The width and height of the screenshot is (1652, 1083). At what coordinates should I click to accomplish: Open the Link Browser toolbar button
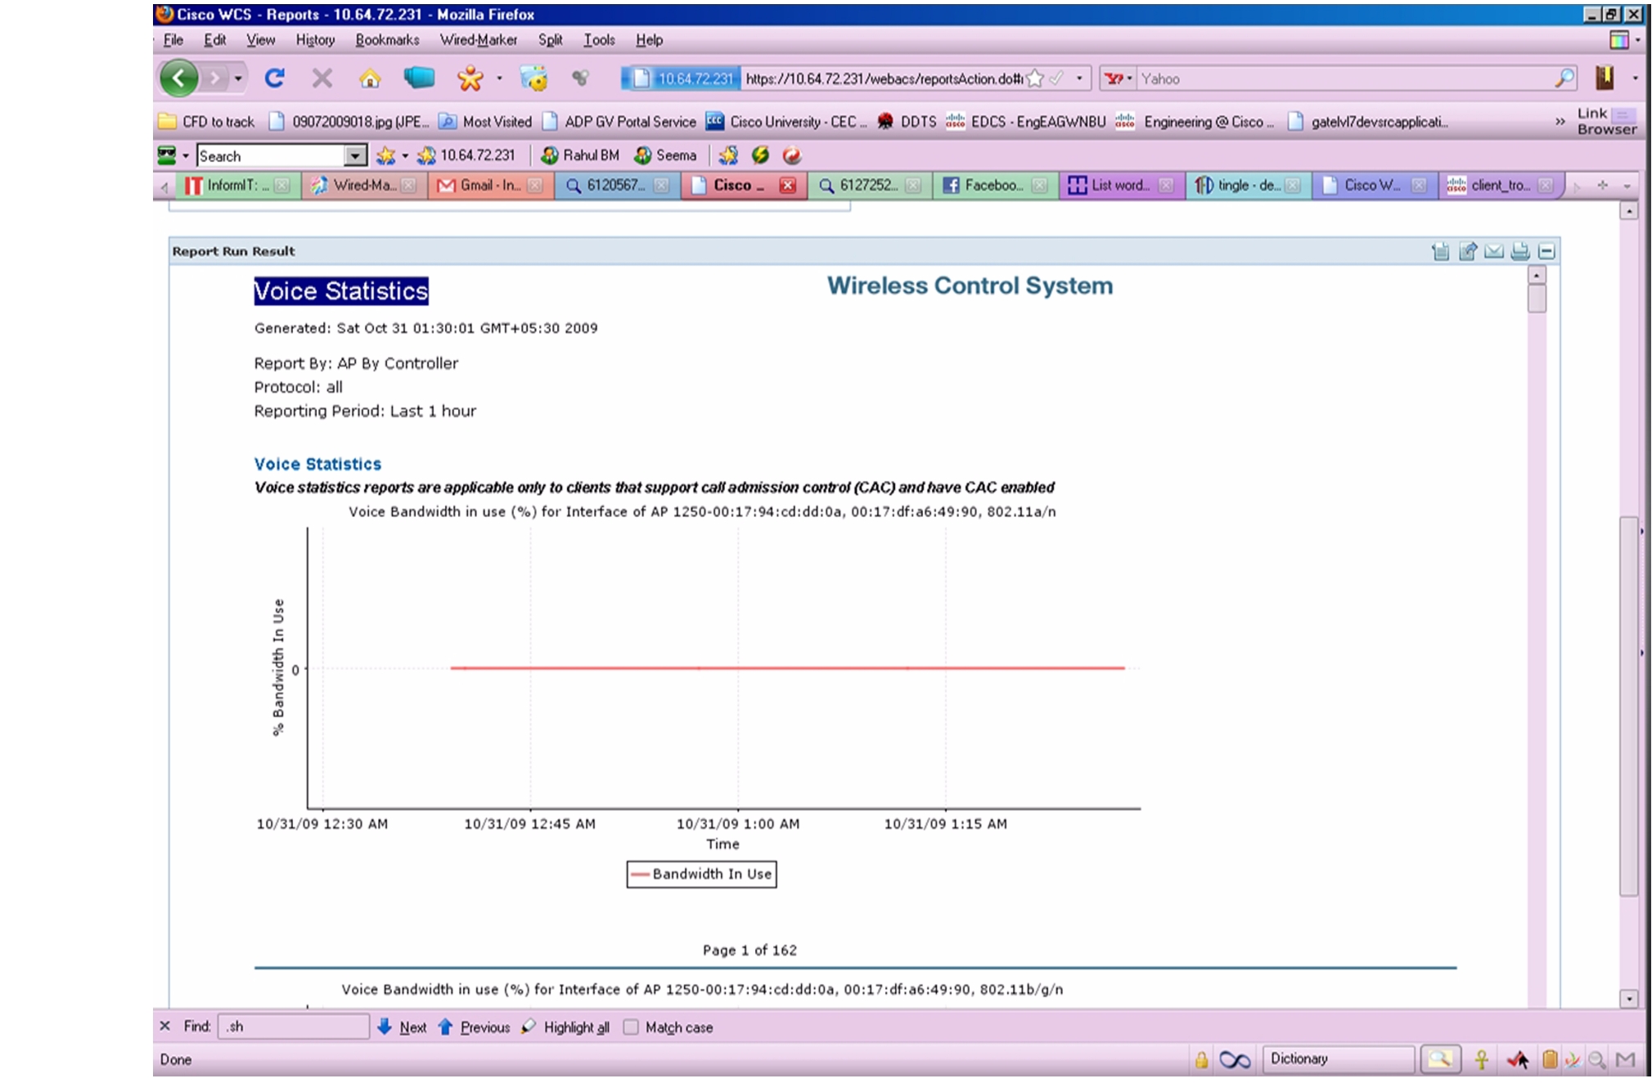point(1607,121)
